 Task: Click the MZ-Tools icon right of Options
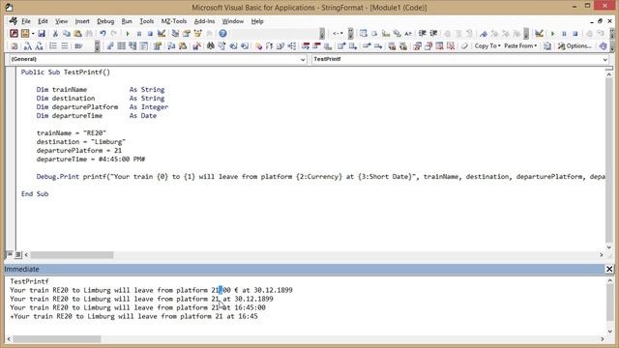pyautogui.click(x=603, y=46)
